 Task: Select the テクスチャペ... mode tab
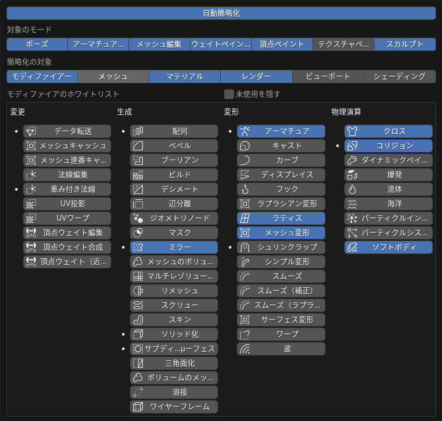click(x=343, y=44)
